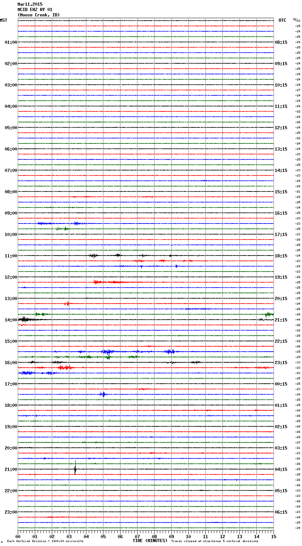Select the 00:15 UTC time label
The height and width of the screenshot is (546, 302).
tap(281, 384)
